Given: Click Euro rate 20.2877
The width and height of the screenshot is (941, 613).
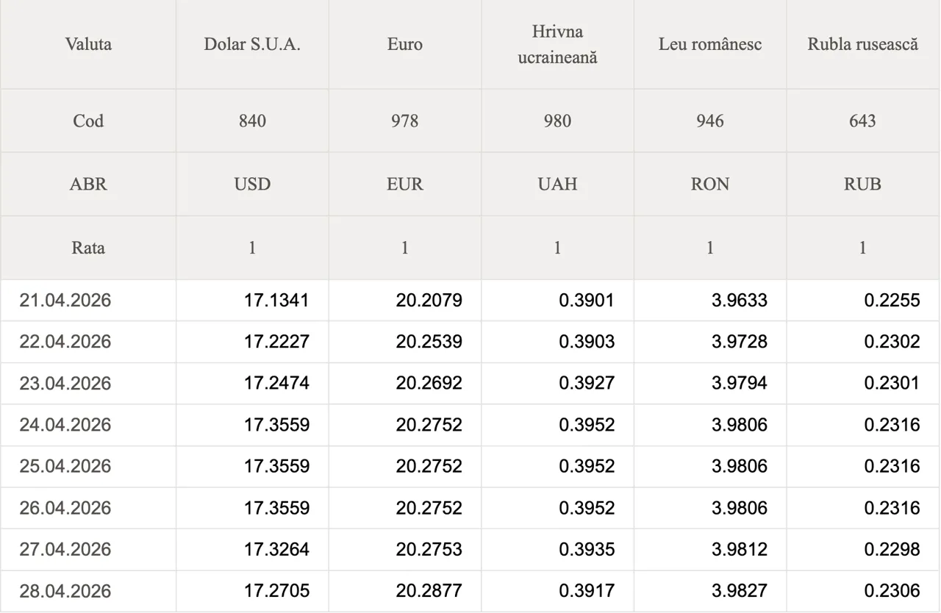Looking at the screenshot, I should click(429, 591).
